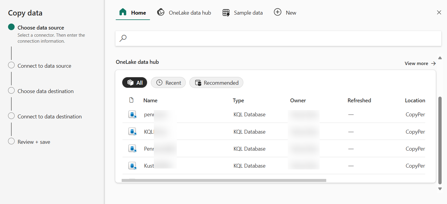Click the OneLake data hub section heading
The image size is (447, 204).
point(137,62)
